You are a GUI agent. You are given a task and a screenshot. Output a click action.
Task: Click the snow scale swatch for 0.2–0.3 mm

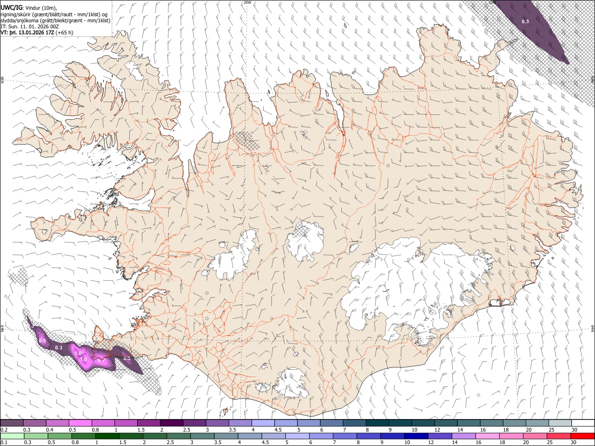(12, 423)
